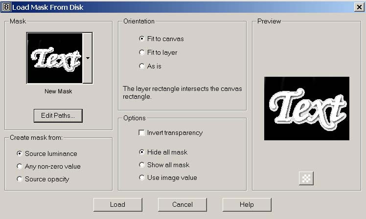
Task: Toggle the checkerboard transparency preview icon
Action: pyautogui.click(x=306, y=178)
